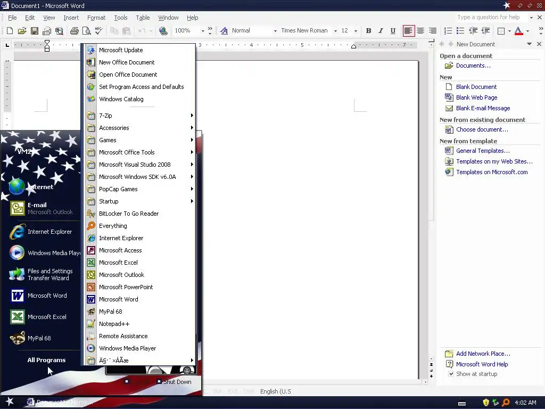This screenshot has height=409, width=545.
Task: Click the BitLocker To Go Reader icon
Action: tap(91, 214)
